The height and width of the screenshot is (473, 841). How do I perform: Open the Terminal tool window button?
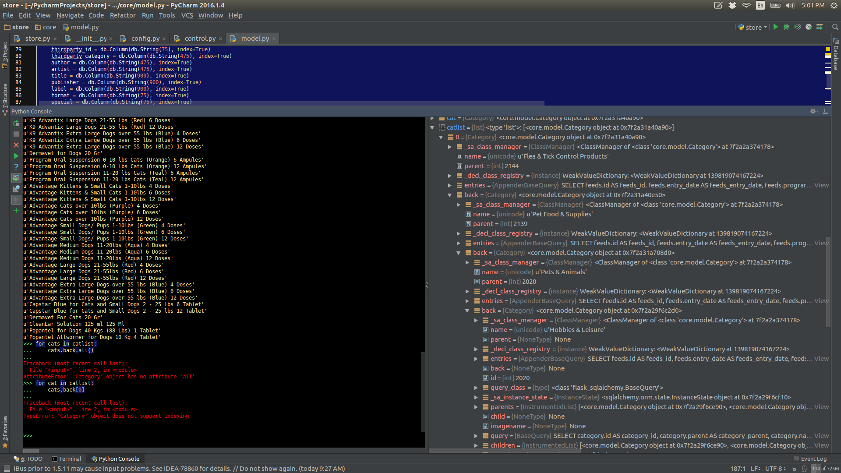pyautogui.click(x=67, y=459)
